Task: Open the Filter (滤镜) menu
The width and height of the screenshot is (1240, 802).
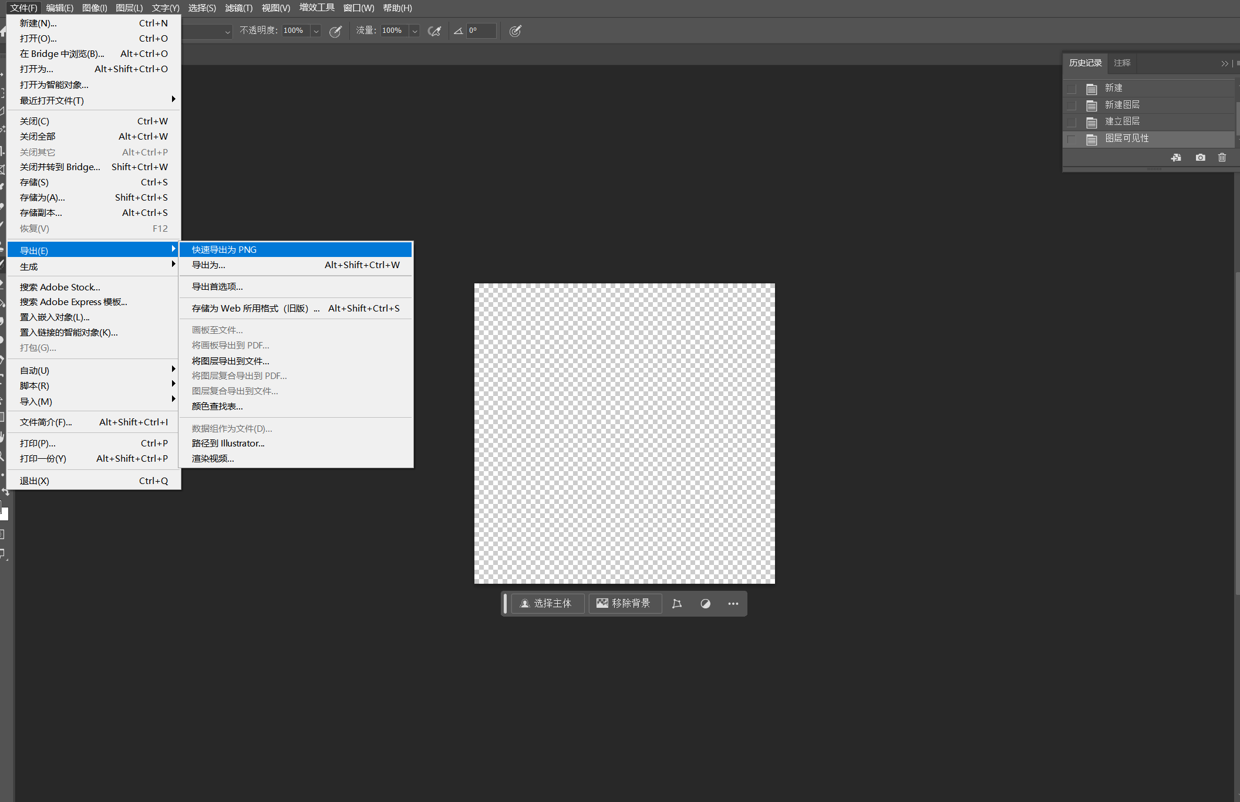Action: pyautogui.click(x=239, y=8)
